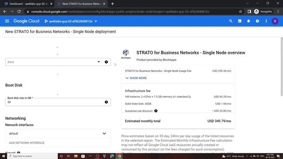Go back in browser history
Screen dimensions: 283x159
click(x=5, y=11)
